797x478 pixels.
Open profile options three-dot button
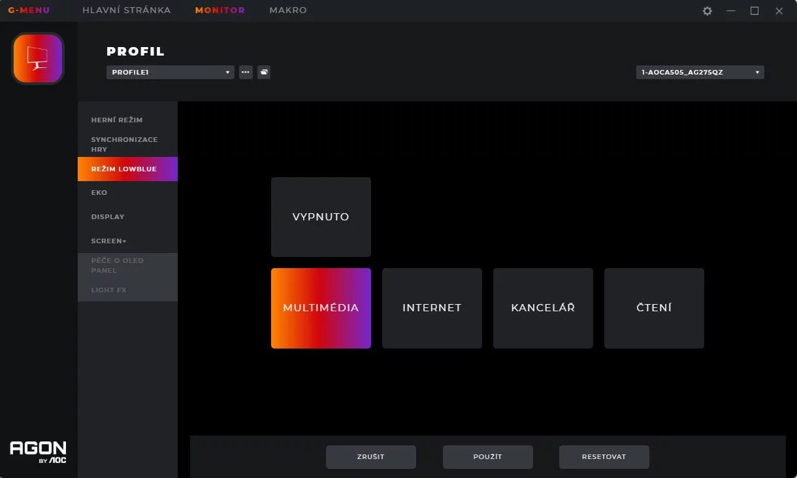pyautogui.click(x=246, y=72)
